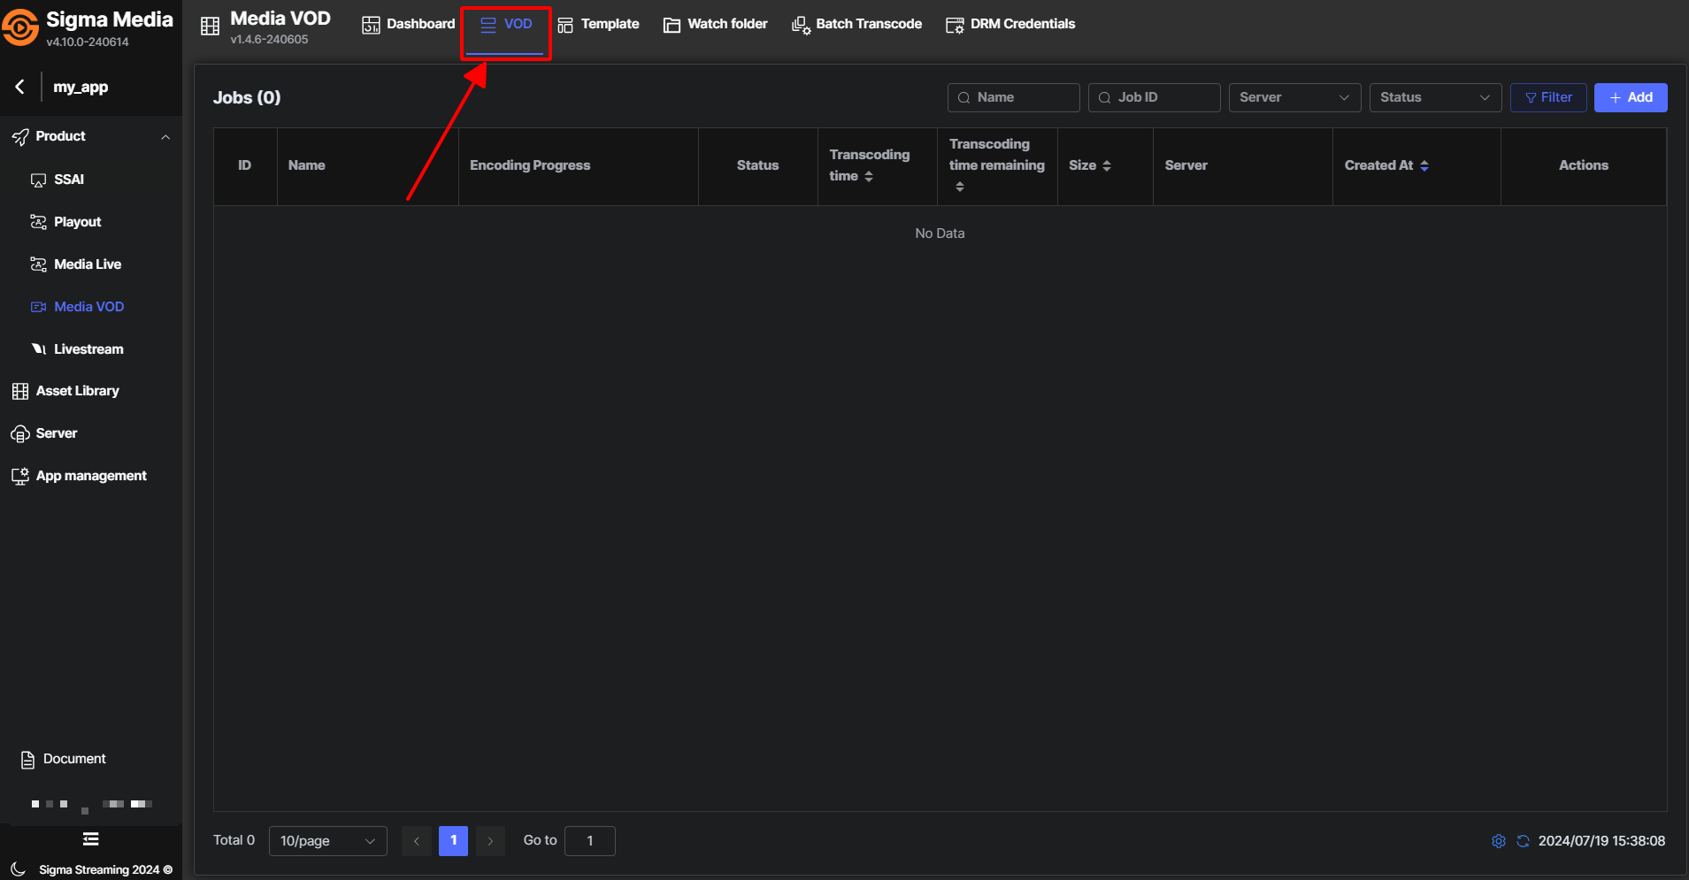
Task: Sort by Size column arrows
Action: pos(1106,165)
